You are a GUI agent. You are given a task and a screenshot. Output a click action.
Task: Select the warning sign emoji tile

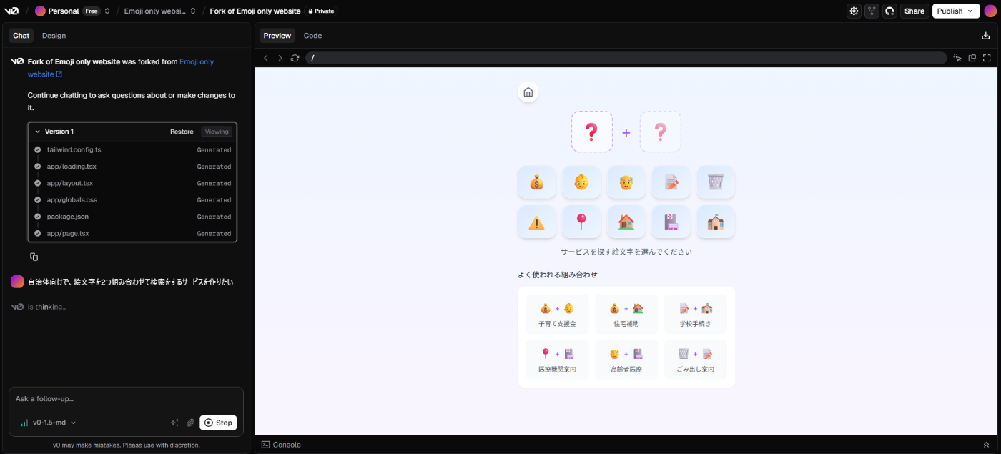537,222
